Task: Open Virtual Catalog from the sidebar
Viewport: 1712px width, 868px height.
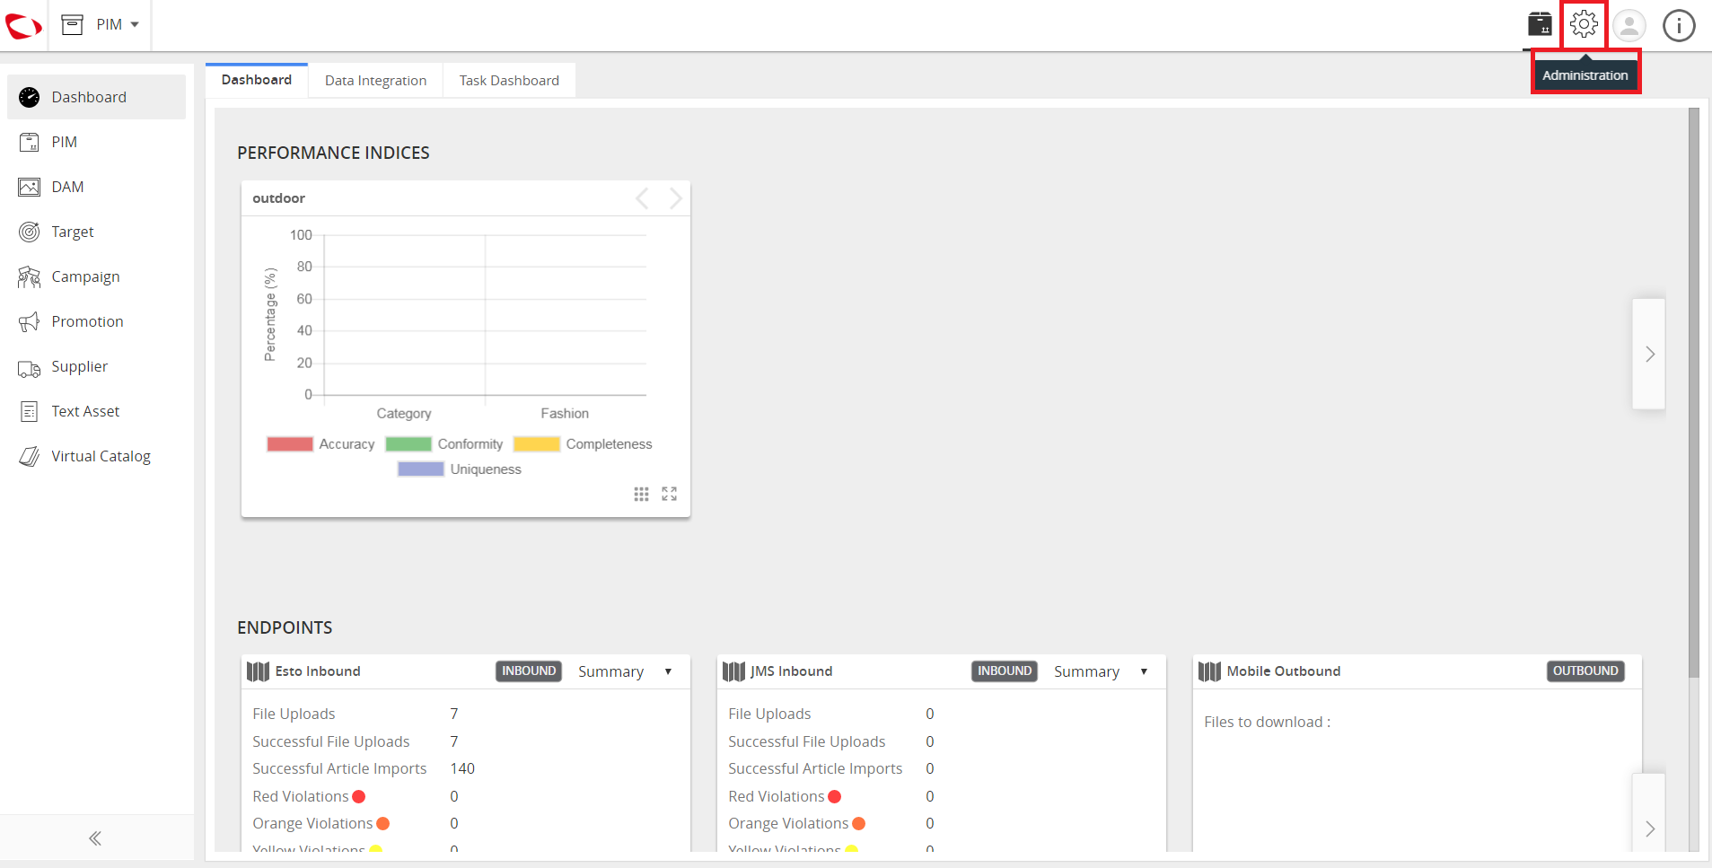Action: [97, 456]
